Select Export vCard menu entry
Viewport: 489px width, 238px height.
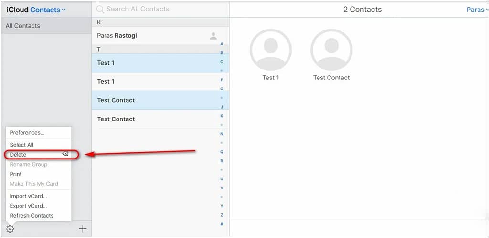pos(28,206)
